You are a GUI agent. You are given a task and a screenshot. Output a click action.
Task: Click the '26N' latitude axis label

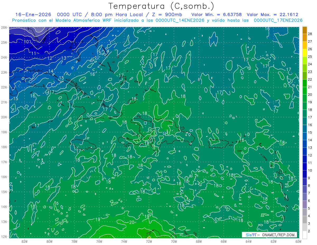(4, 27)
